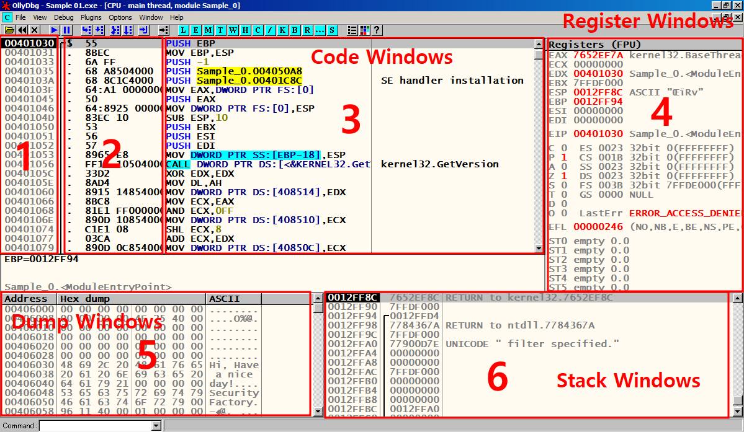This screenshot has height=432, width=744.
Task: Open Handles window (H button)
Action: (x=245, y=30)
